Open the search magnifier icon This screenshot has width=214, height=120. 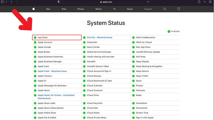click(165, 9)
